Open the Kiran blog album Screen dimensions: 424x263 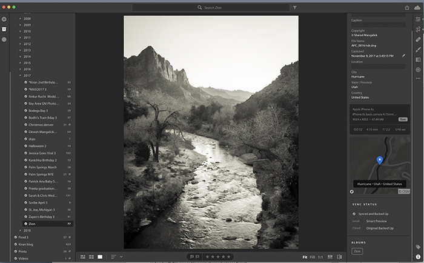point(42,244)
